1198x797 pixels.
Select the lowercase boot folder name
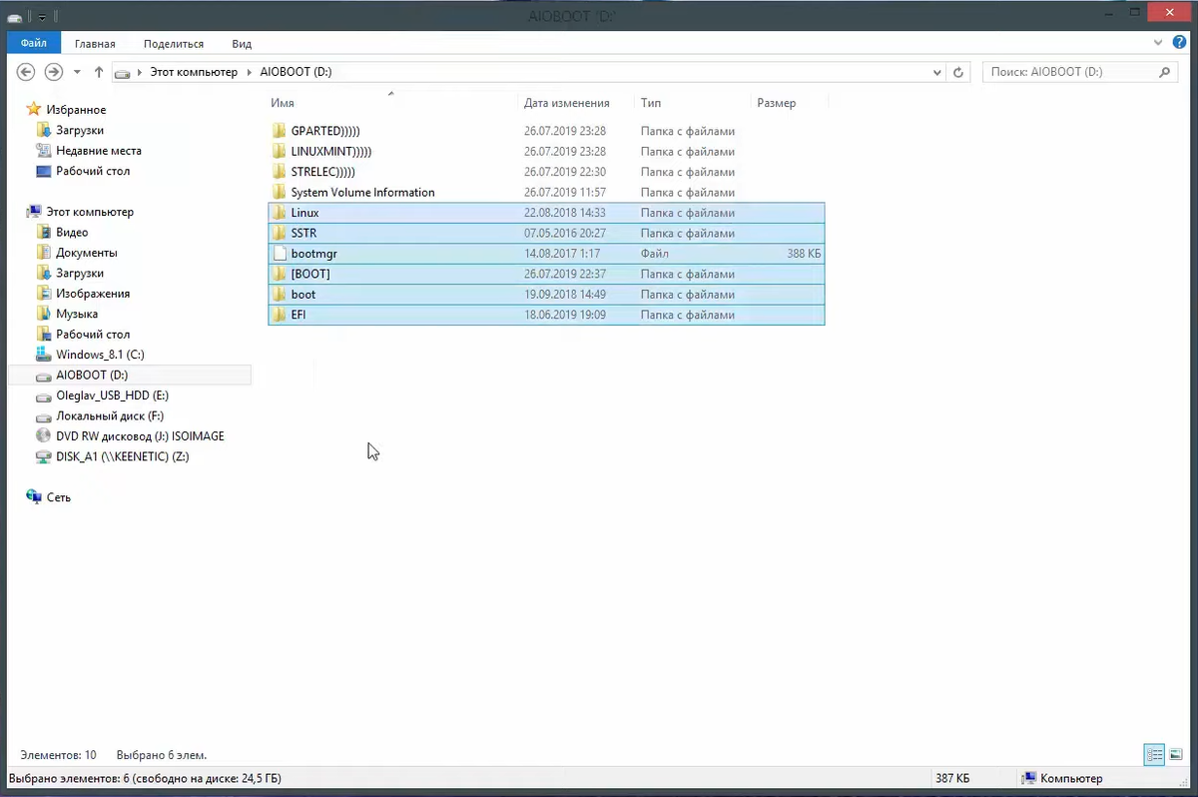[x=303, y=295]
